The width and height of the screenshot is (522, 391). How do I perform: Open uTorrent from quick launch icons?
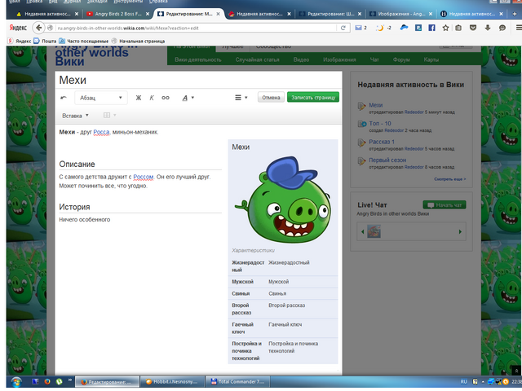[x=60, y=382]
